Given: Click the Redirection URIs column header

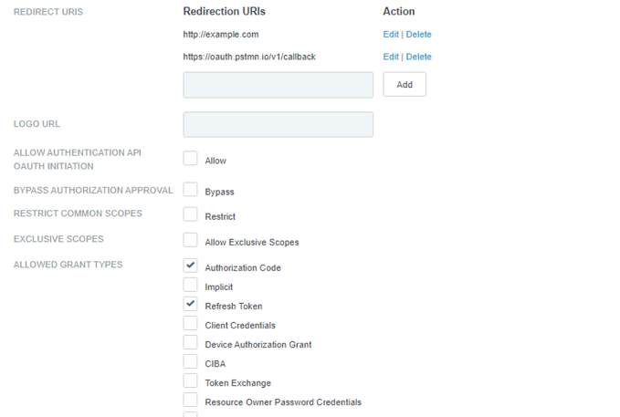Looking at the screenshot, I should (x=225, y=12).
